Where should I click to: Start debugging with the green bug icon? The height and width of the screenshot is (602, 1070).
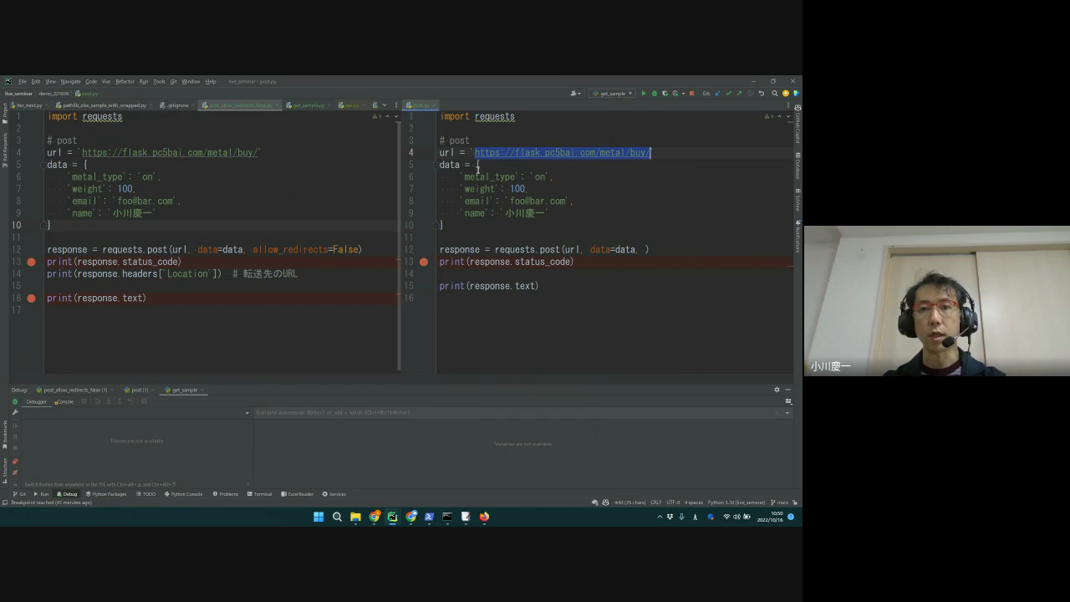[x=654, y=94]
